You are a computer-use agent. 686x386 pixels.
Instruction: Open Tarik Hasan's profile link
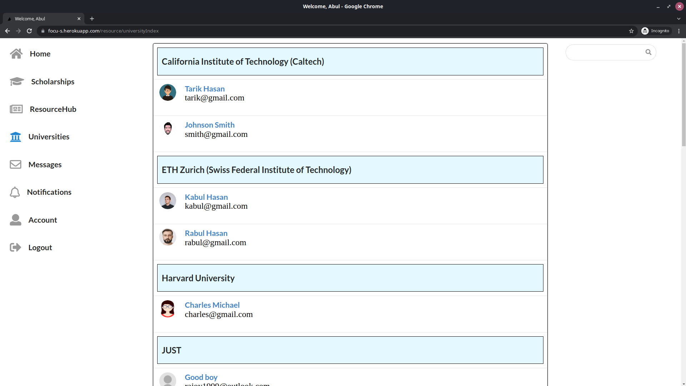(204, 89)
